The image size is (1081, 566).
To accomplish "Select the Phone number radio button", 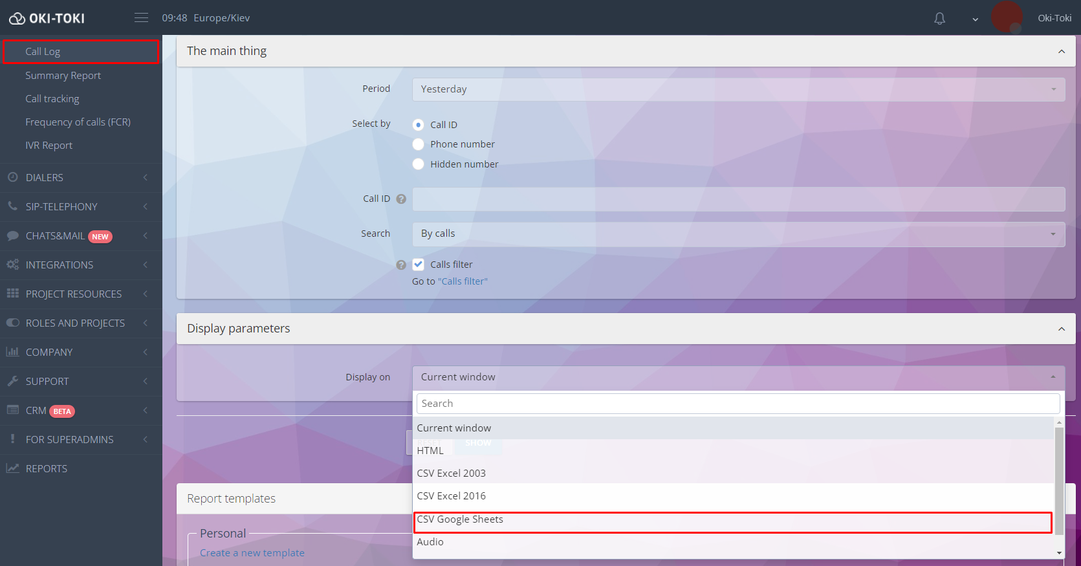I will click(419, 144).
